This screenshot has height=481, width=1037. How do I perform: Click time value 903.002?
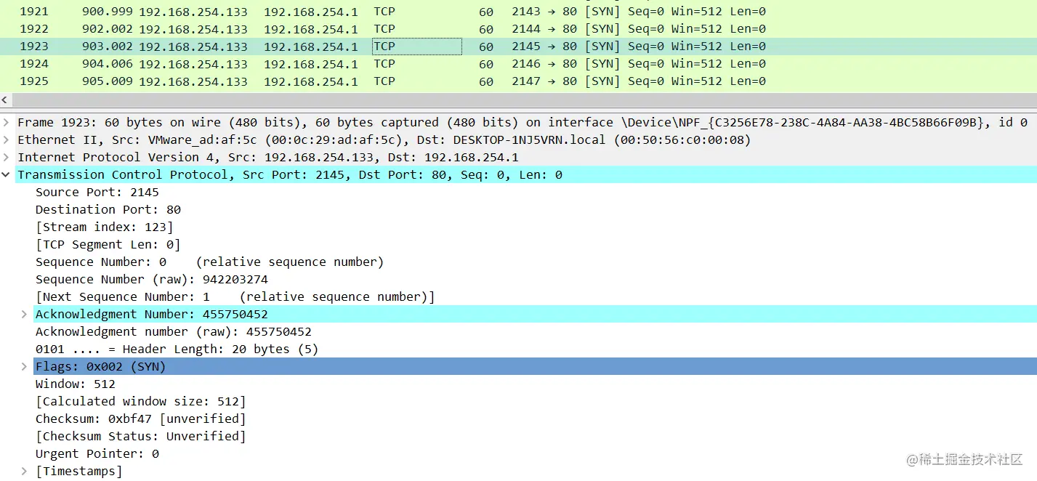[x=108, y=47]
